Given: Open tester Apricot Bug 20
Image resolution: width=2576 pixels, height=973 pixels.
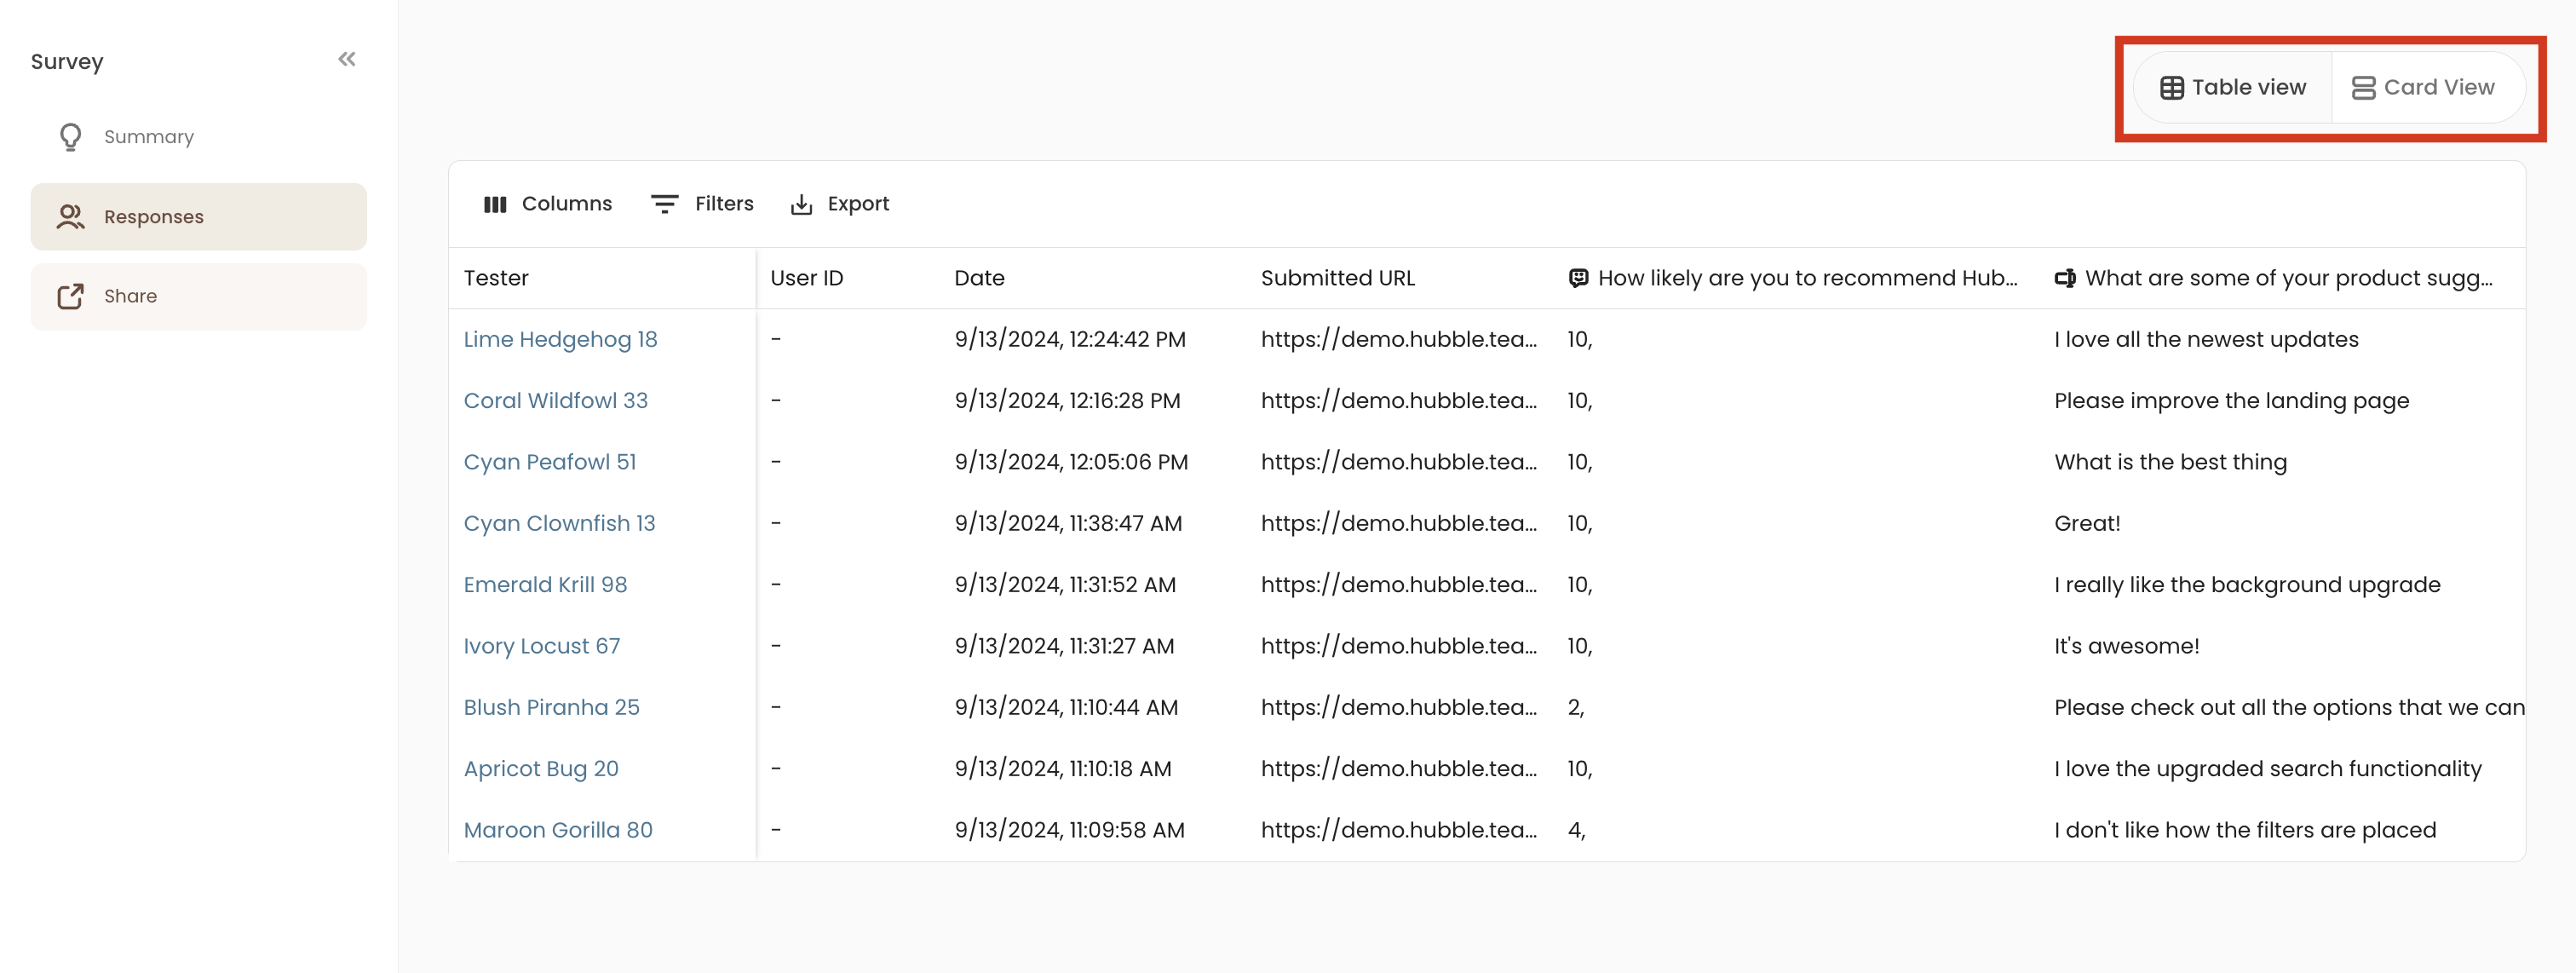Looking at the screenshot, I should click(541, 769).
